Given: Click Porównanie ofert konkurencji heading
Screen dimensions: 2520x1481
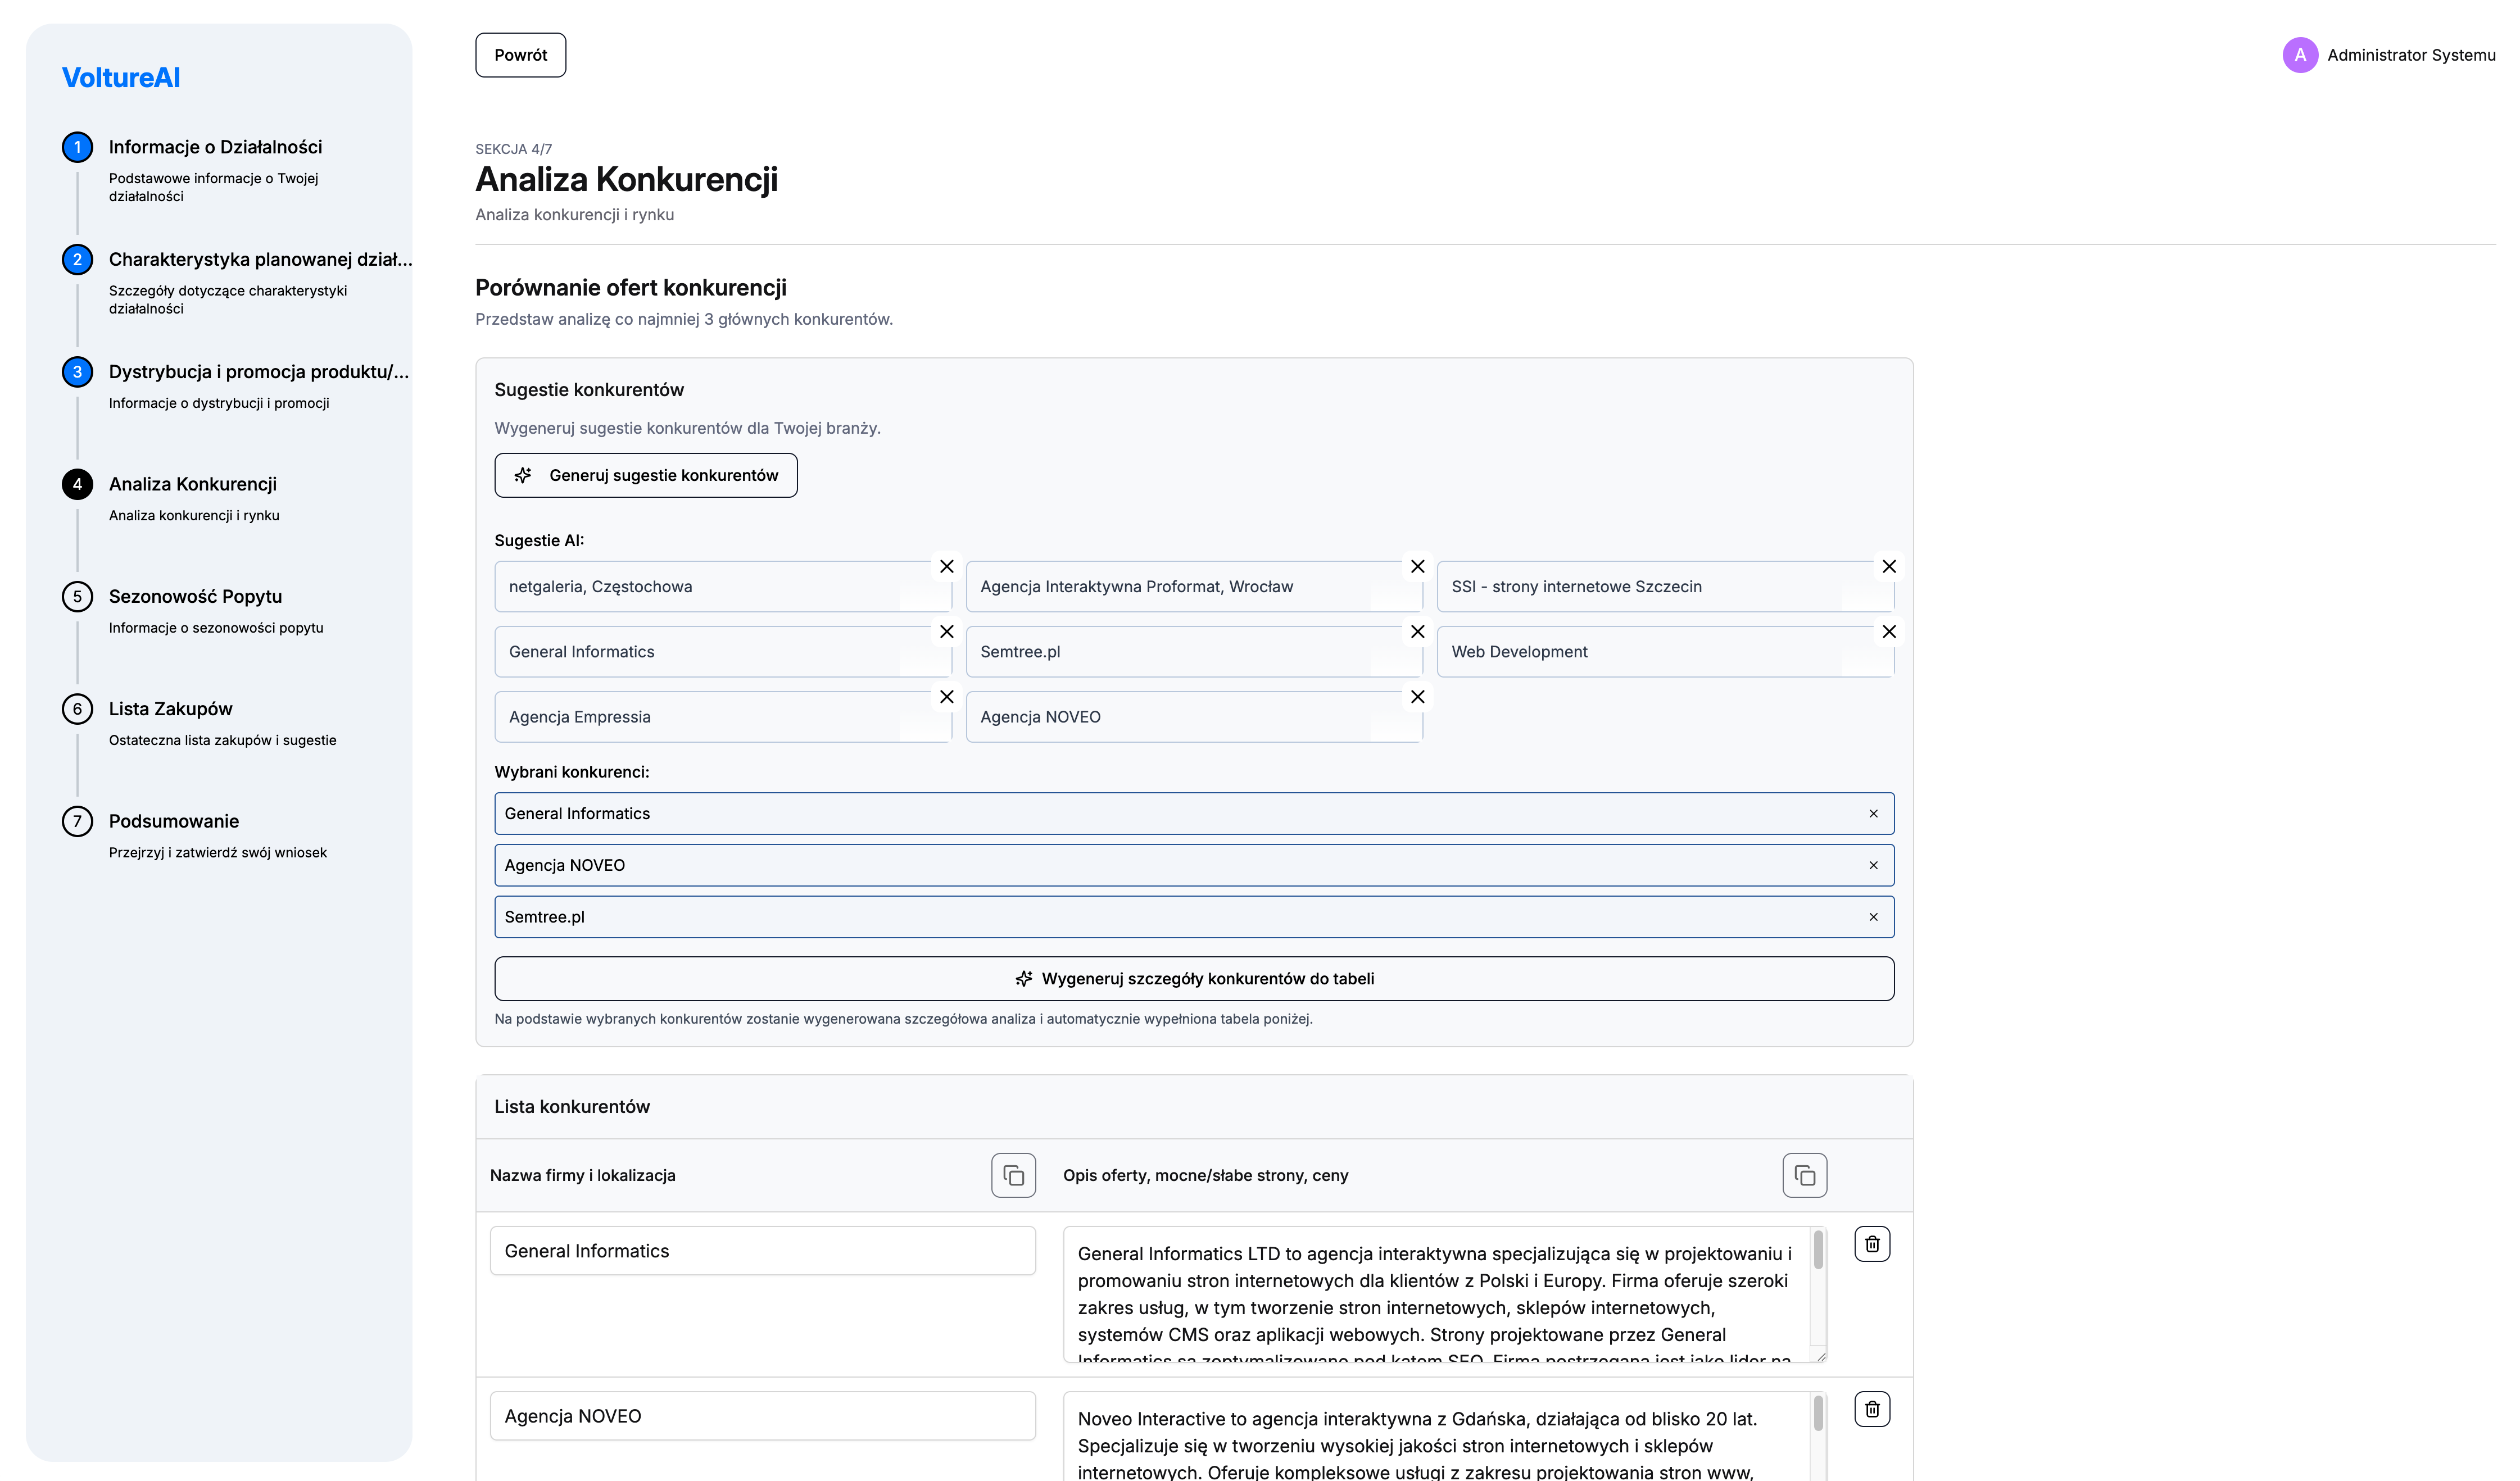Looking at the screenshot, I should tap(630, 287).
